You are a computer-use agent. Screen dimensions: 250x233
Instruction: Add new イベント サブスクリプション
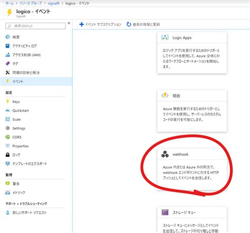coord(100,24)
